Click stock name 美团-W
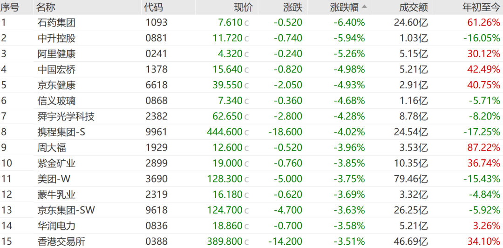The width and height of the screenshot is (503, 248). coord(54,179)
